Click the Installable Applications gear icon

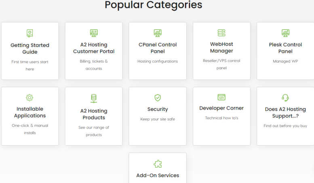pyautogui.click(x=30, y=98)
